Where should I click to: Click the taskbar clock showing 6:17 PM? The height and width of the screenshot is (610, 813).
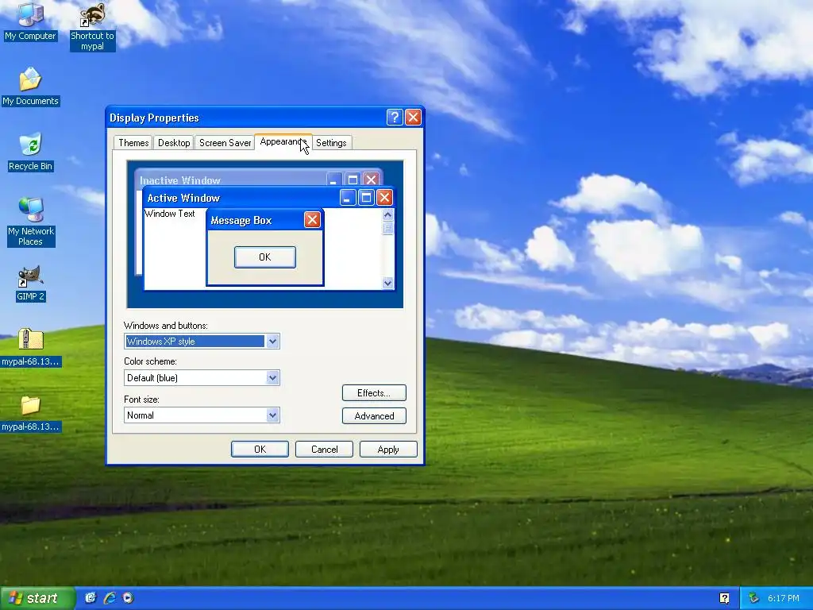point(784,598)
